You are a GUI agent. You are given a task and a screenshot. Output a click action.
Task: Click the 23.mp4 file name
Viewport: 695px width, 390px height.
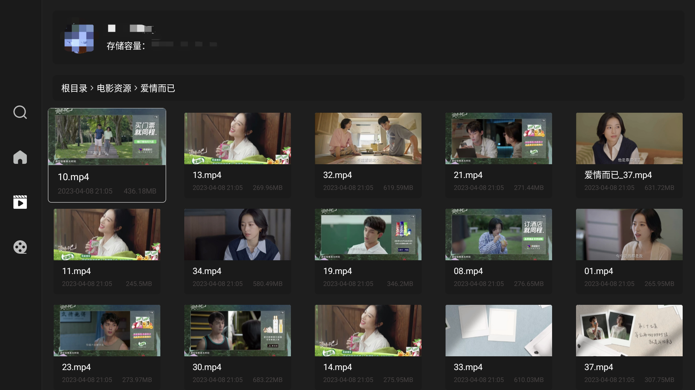point(76,367)
